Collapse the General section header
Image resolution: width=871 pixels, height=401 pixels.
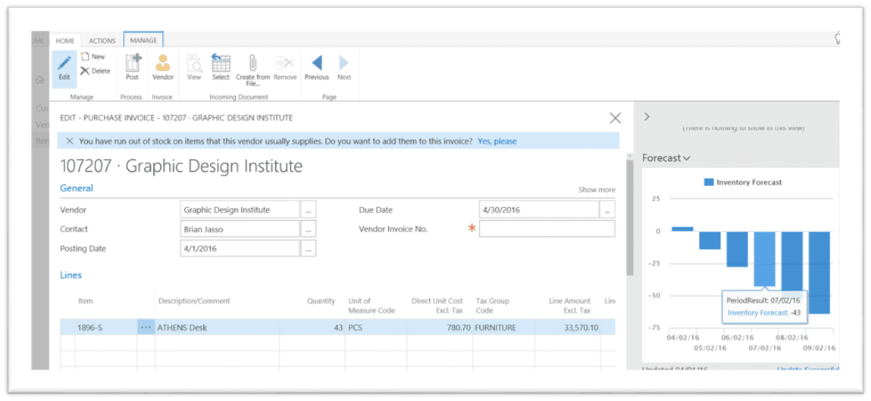pos(76,188)
